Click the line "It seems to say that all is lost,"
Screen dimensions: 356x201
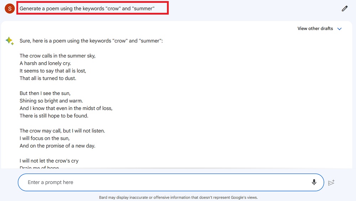pyautogui.click(x=53, y=71)
